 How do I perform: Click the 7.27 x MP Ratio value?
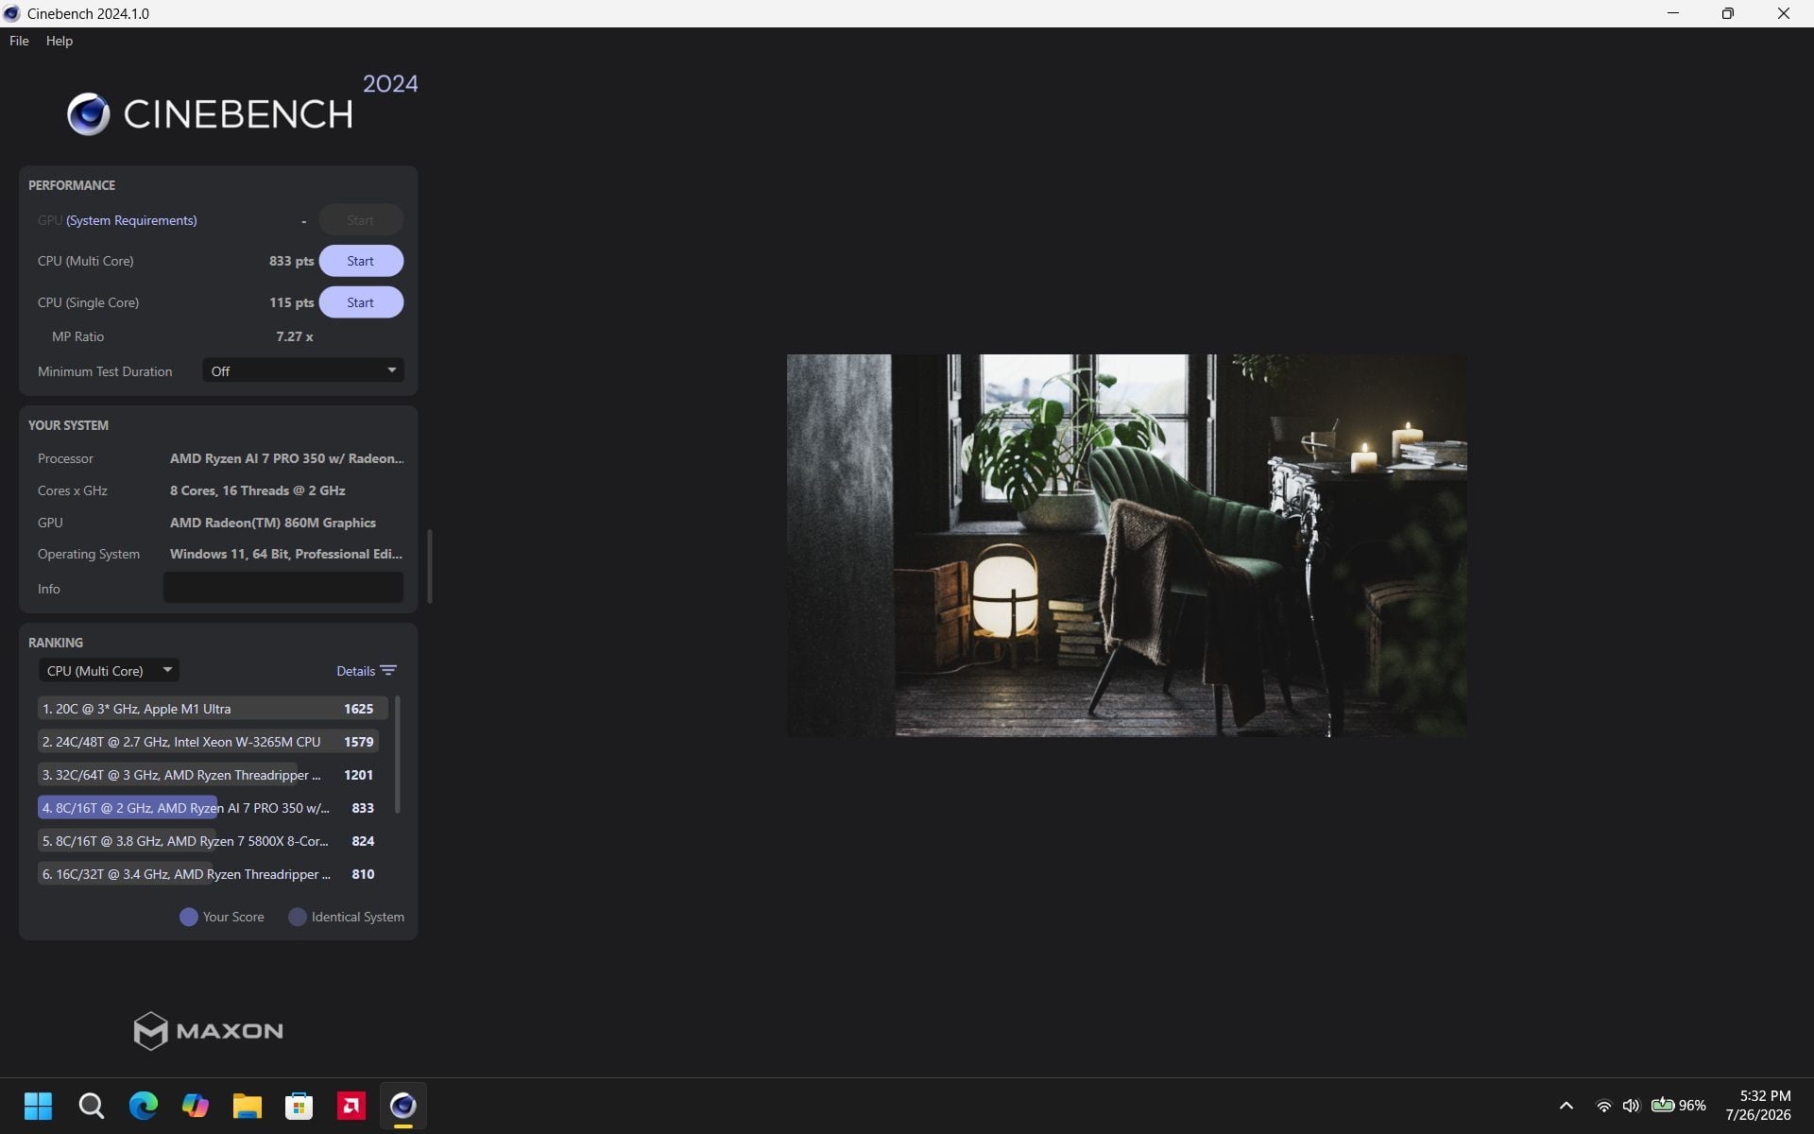click(295, 336)
